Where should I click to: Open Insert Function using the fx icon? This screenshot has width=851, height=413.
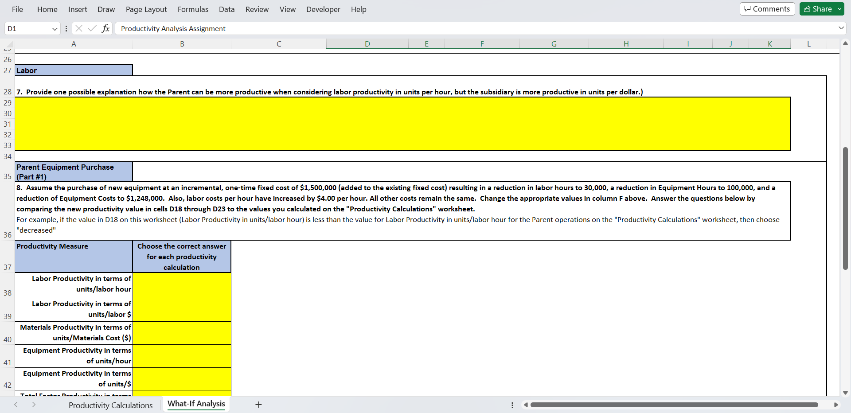[106, 28]
